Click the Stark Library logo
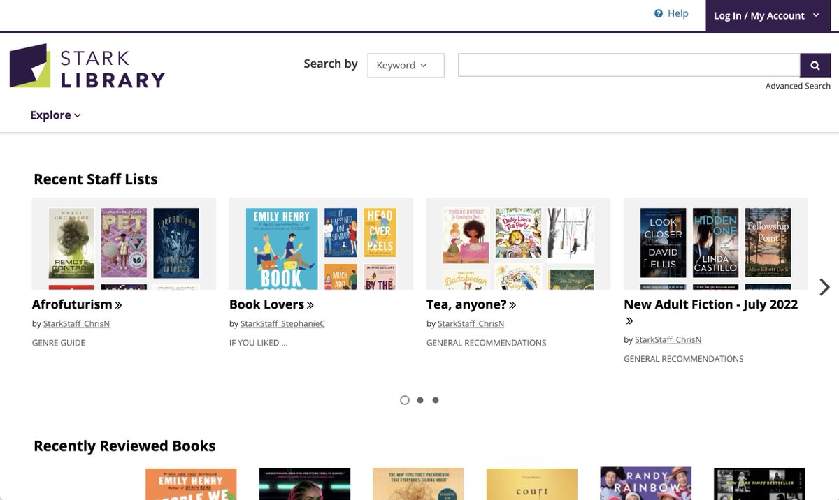Viewport: 839px width, 500px height. point(87,66)
